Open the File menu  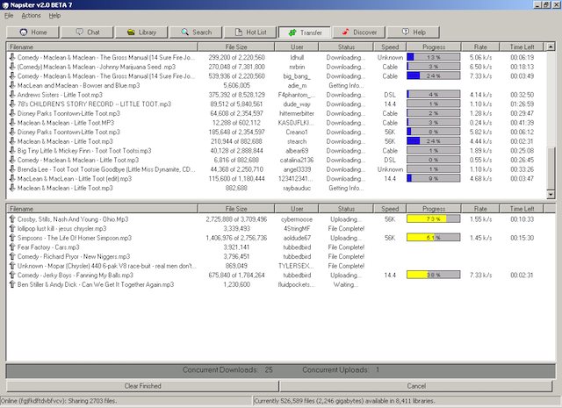point(9,16)
